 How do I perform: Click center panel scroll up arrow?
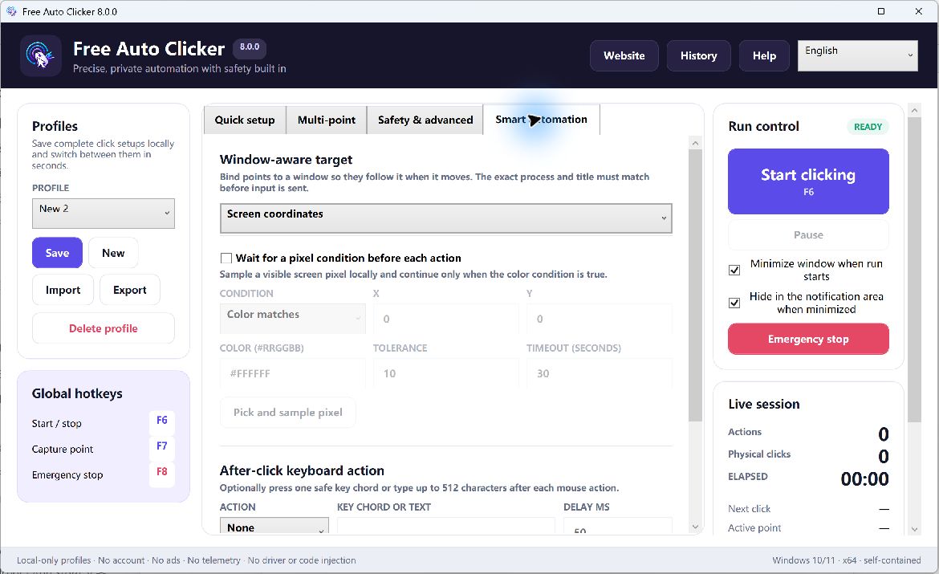(x=695, y=143)
